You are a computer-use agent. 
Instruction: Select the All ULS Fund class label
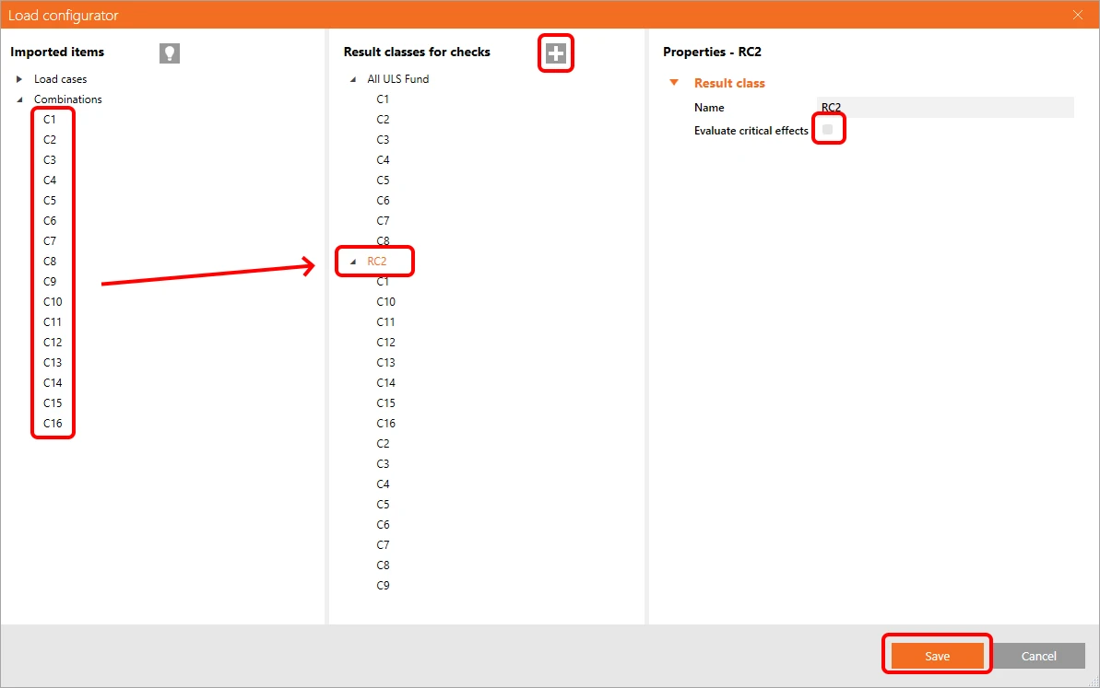(397, 79)
